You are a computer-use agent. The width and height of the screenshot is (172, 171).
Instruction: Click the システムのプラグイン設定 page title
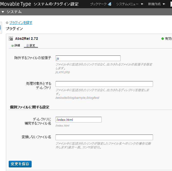pos(56,4)
